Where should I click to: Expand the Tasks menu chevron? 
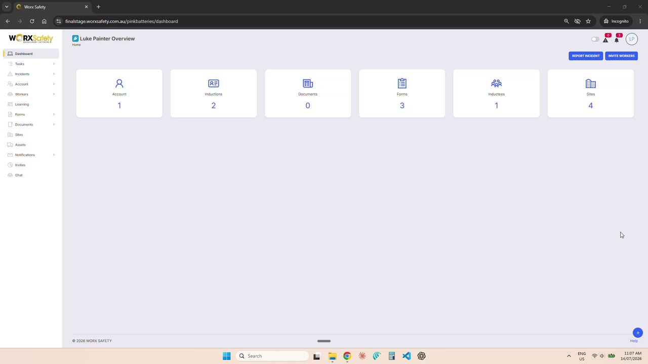54,64
